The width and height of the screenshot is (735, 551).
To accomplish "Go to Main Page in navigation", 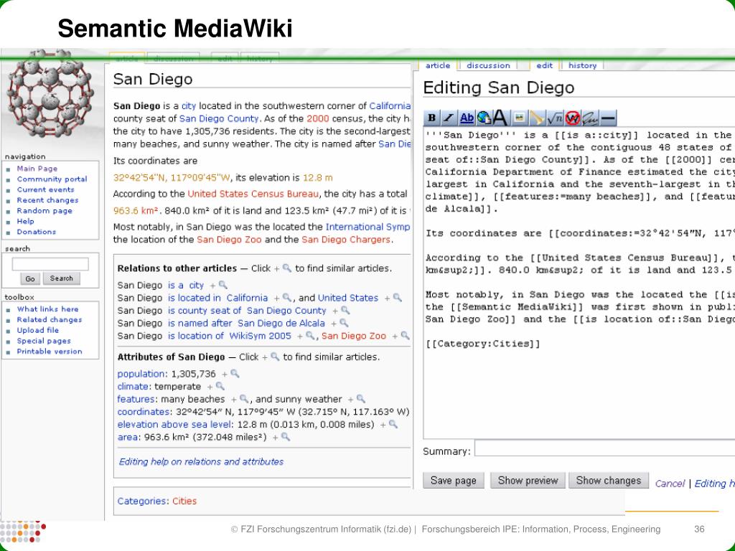I will [37, 168].
